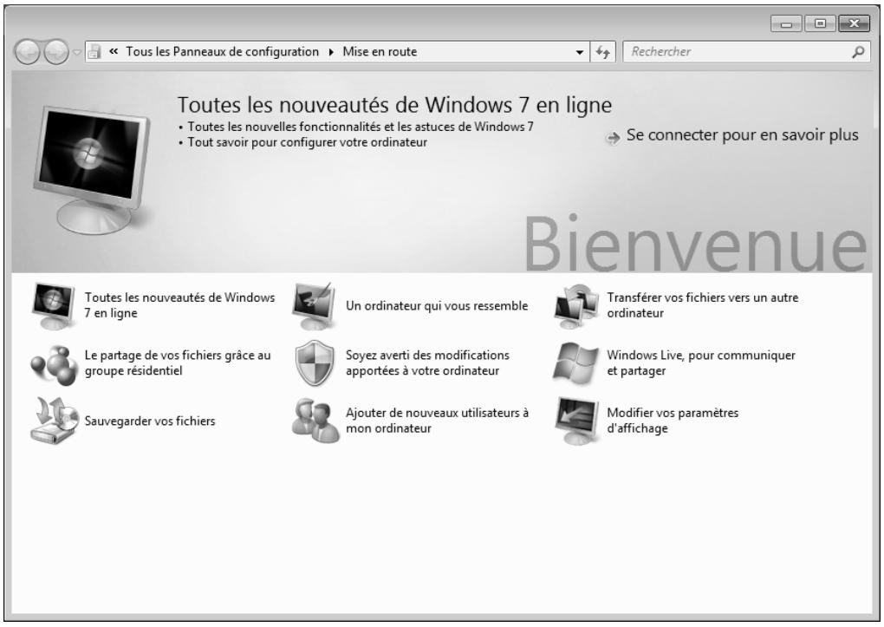Click the green arrow beside Se connecter

[613, 138]
